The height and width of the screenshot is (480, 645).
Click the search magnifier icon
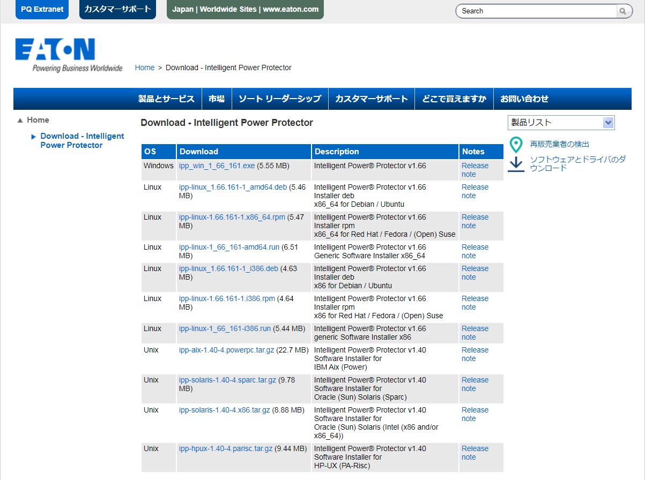point(623,11)
